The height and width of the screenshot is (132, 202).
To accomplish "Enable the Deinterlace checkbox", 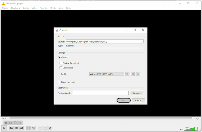I will coord(61,68).
